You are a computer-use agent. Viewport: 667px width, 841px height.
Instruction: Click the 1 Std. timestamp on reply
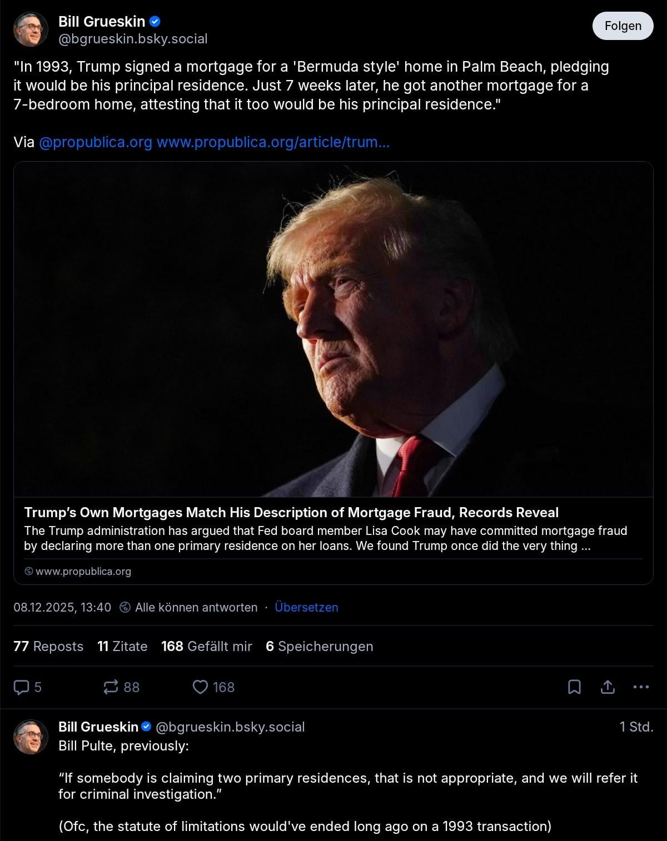636,727
